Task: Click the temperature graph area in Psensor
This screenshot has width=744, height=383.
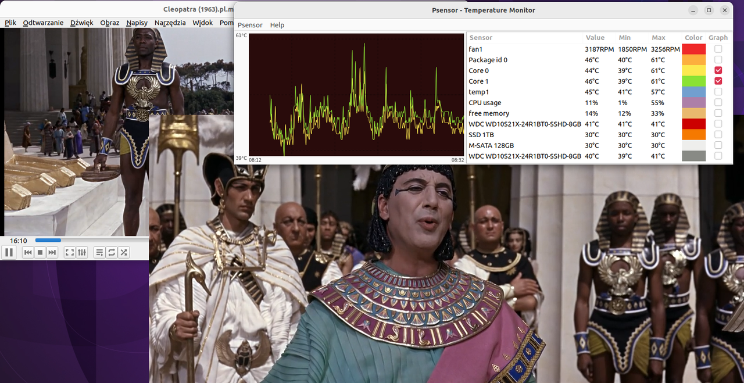Action: [x=356, y=95]
